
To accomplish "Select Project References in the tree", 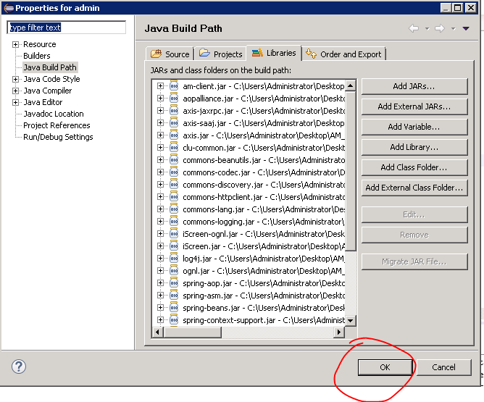I will [x=57, y=125].
